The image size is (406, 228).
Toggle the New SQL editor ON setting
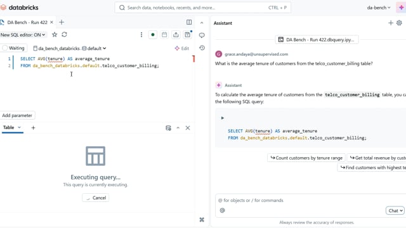(23, 35)
